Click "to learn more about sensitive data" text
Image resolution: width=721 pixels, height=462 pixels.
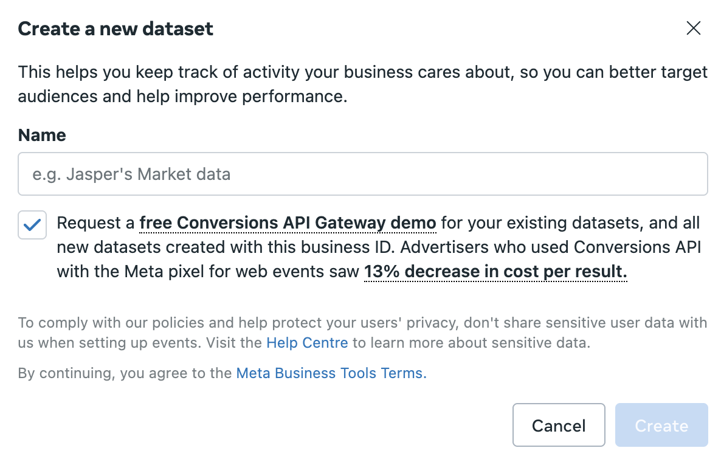coord(471,343)
